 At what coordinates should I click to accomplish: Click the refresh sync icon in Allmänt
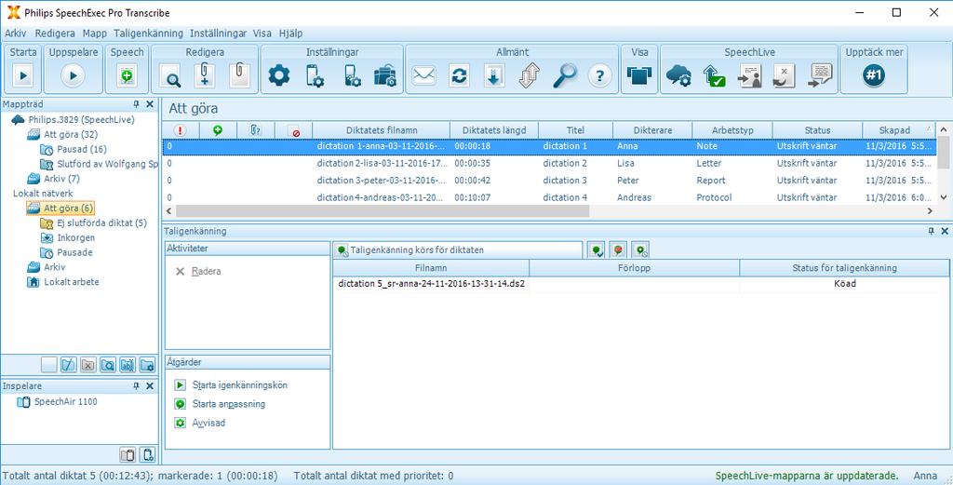(x=459, y=76)
